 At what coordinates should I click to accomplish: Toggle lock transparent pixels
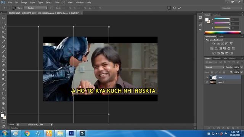pyautogui.click(x=212, y=72)
